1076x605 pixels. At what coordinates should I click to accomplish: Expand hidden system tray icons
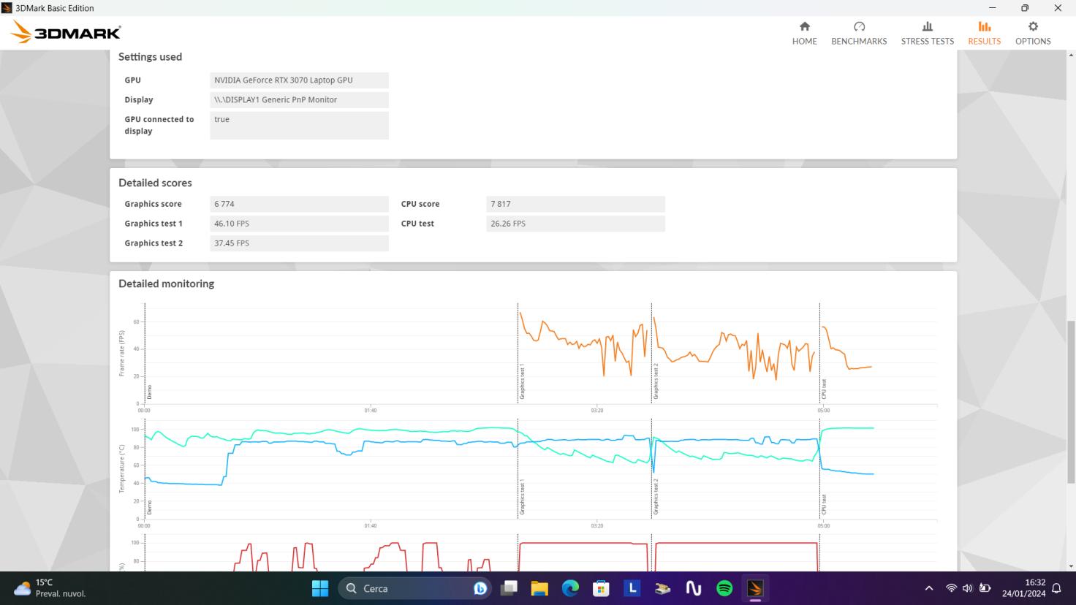click(x=928, y=588)
